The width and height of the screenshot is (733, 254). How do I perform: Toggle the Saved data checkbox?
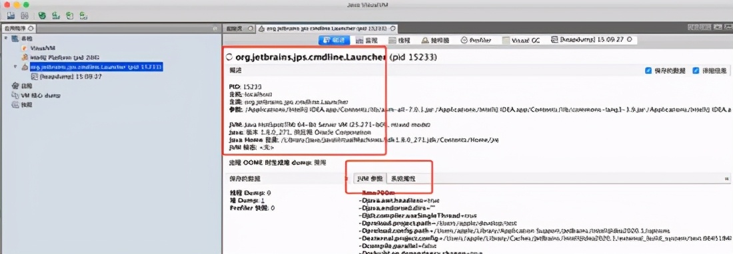point(648,71)
